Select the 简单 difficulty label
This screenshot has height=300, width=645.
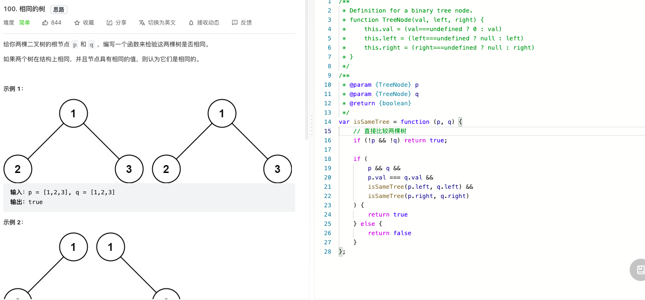pos(25,22)
